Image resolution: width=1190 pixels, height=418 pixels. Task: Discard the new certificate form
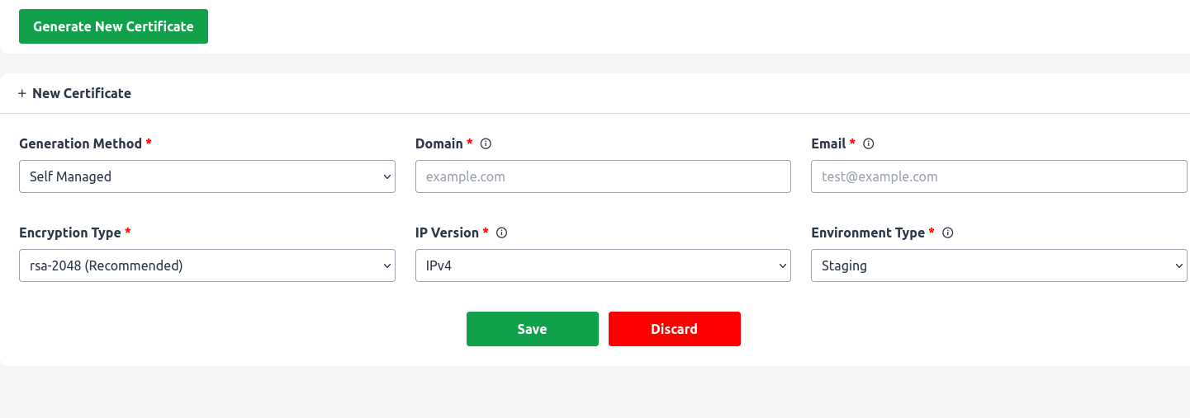point(675,329)
